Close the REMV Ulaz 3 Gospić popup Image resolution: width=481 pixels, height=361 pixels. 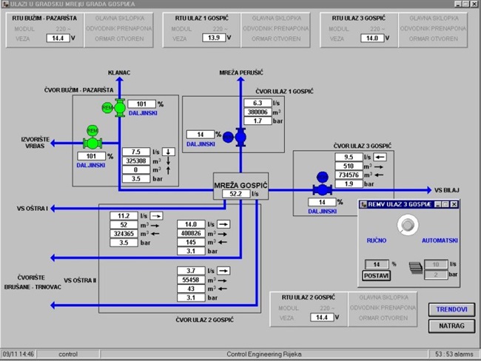click(454, 204)
